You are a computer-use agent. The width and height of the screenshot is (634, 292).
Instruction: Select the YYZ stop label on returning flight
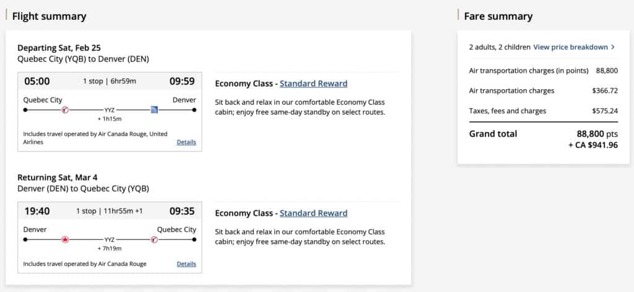[x=110, y=240]
